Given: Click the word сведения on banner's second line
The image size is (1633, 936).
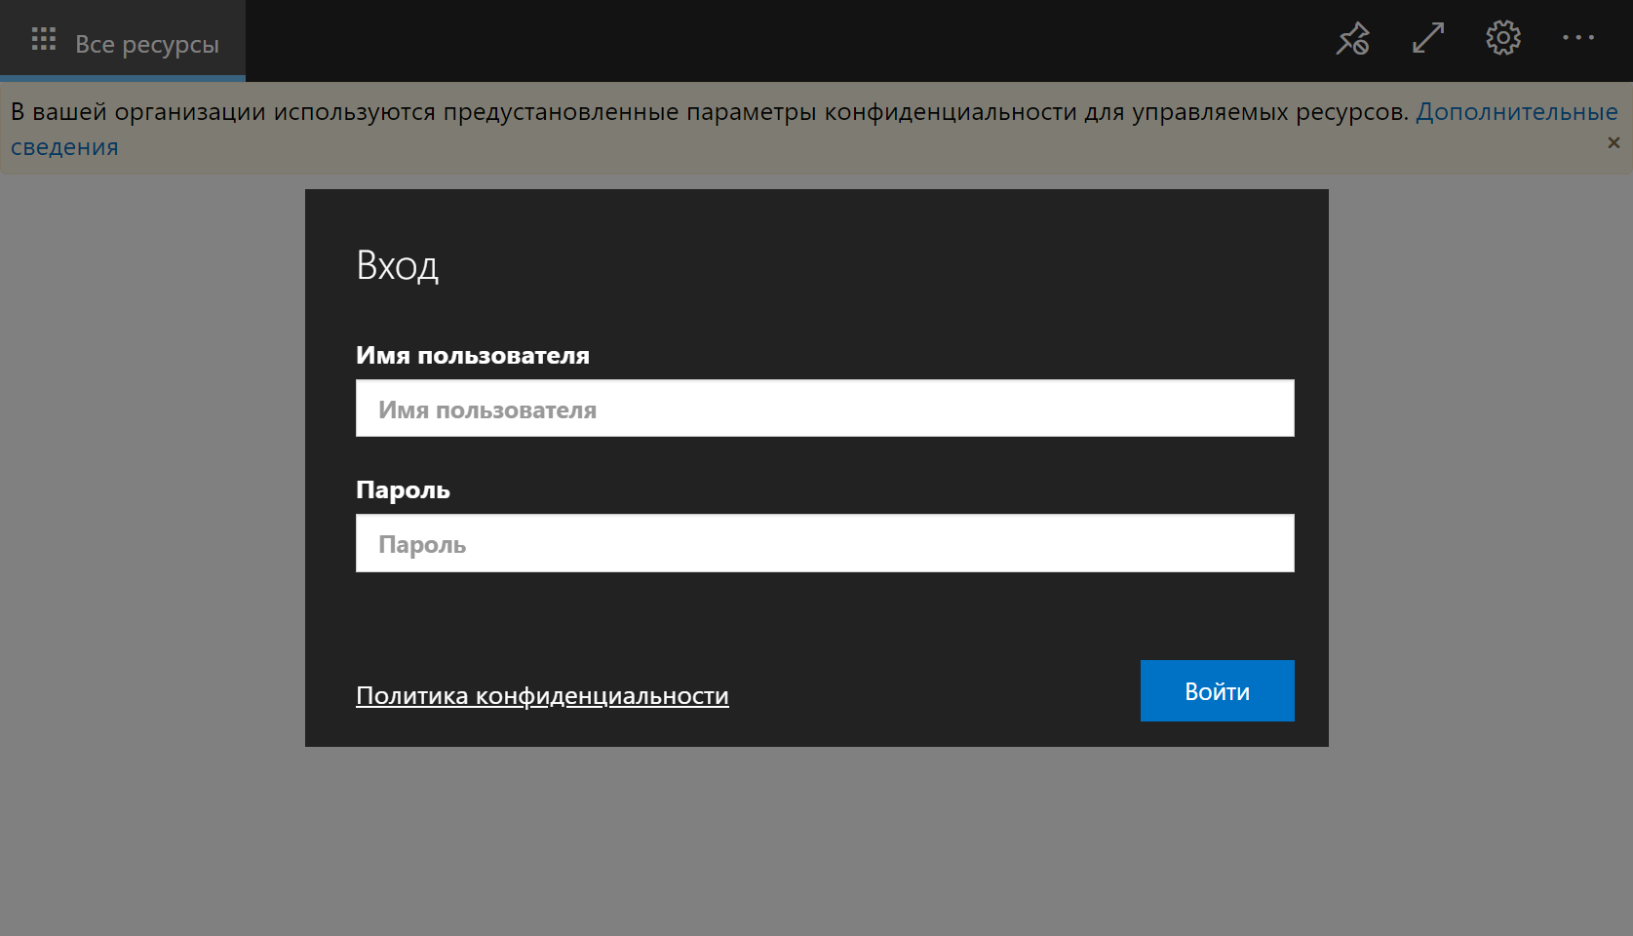Looking at the screenshot, I should (x=64, y=147).
